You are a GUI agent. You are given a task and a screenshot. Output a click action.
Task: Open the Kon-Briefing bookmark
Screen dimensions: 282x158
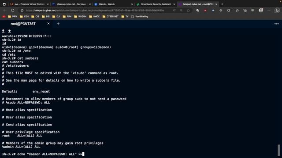[x=140, y=17]
